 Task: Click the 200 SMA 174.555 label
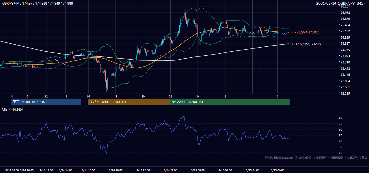click(x=306, y=44)
